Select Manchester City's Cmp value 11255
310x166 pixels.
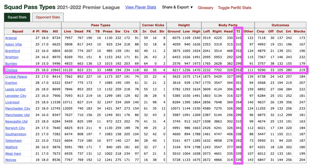tap(261, 108)
